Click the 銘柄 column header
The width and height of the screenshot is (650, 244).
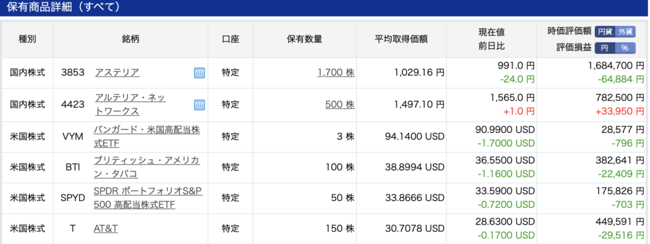(x=131, y=39)
